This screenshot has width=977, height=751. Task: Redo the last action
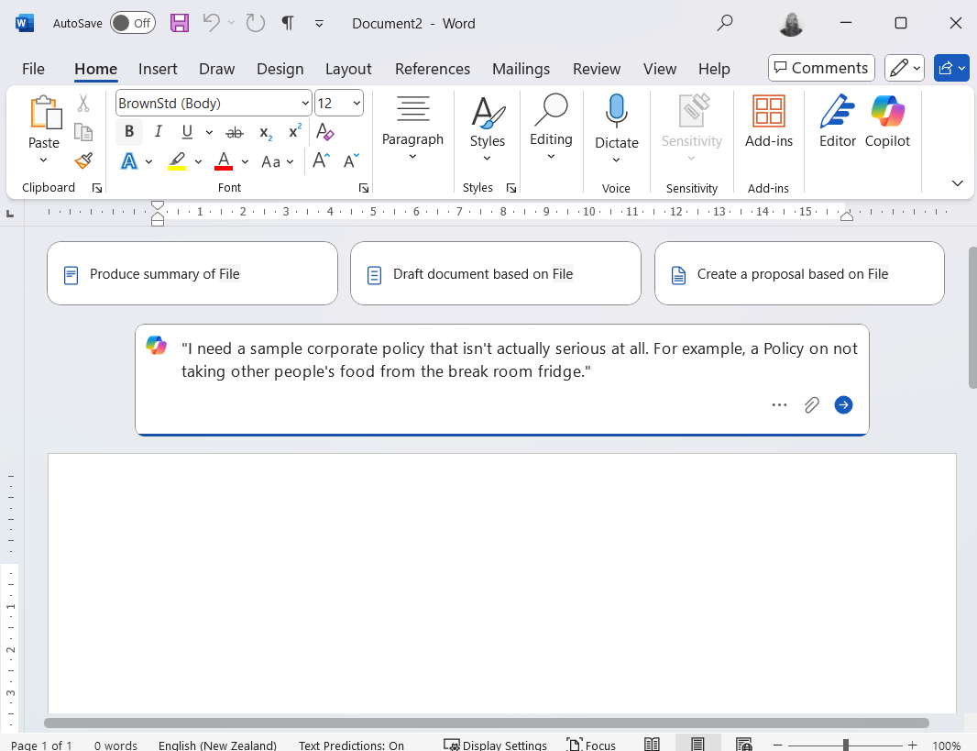click(255, 24)
